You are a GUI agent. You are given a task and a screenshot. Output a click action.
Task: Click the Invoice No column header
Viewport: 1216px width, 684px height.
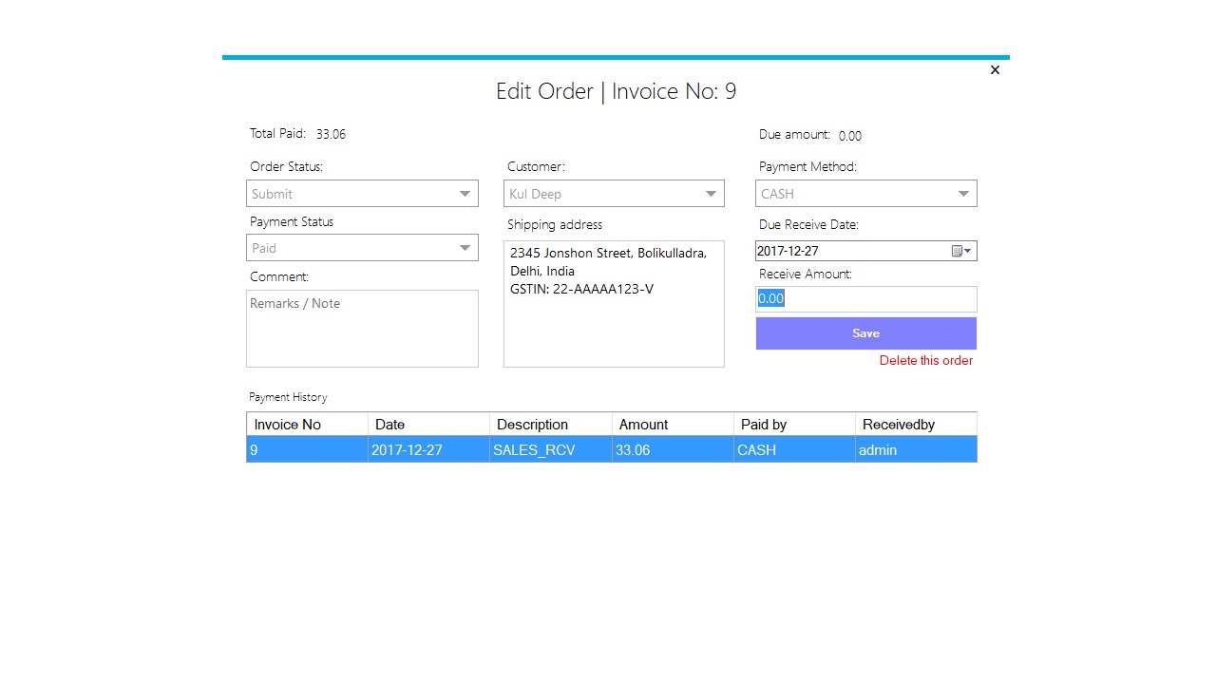coord(287,424)
